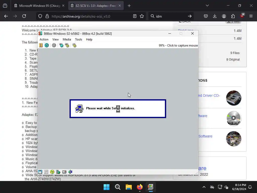
Task: Click the CD-ROM disc icon in 86Box status bar
Action: click(x=52, y=172)
